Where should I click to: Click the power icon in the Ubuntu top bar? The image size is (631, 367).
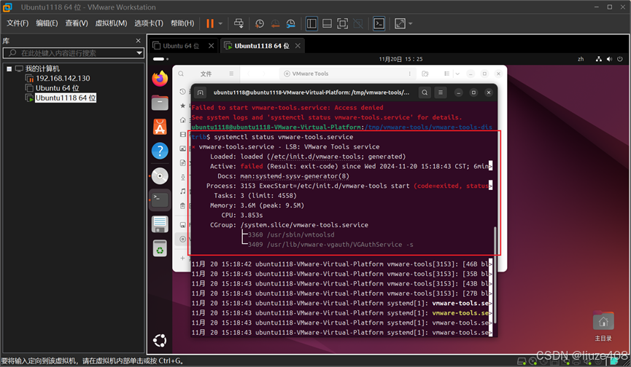tap(620, 59)
